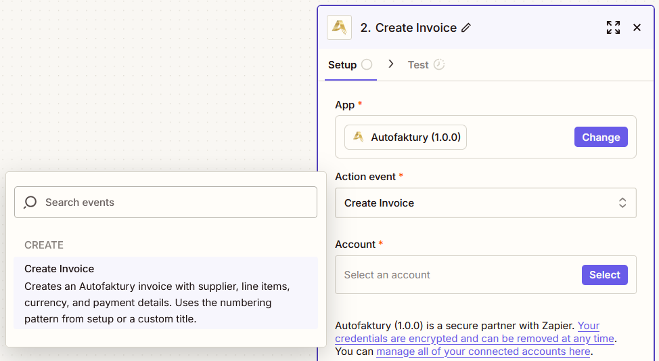
Task: Click the Autofaktury app logo in panel header
Action: (339, 28)
